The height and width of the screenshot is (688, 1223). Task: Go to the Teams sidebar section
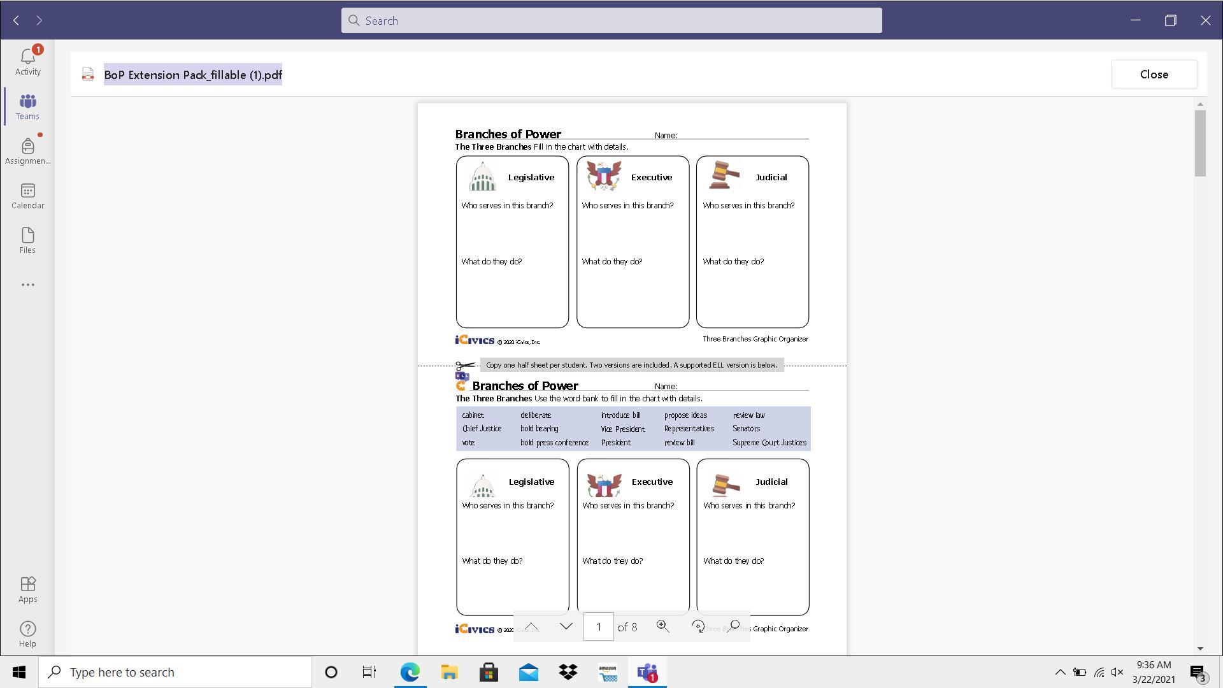27,106
